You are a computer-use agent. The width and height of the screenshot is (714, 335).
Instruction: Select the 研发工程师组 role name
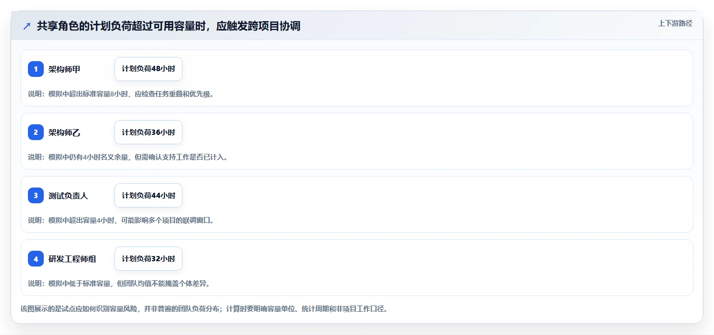[x=72, y=259]
